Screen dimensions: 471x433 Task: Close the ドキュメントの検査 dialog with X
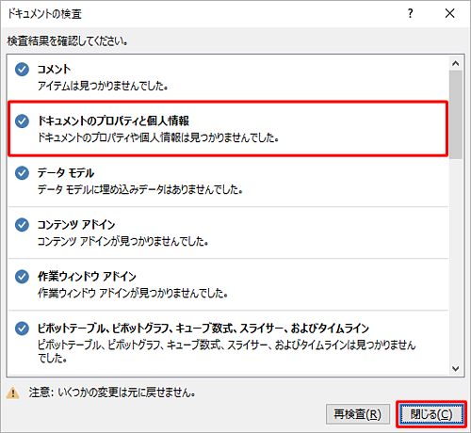tap(449, 13)
